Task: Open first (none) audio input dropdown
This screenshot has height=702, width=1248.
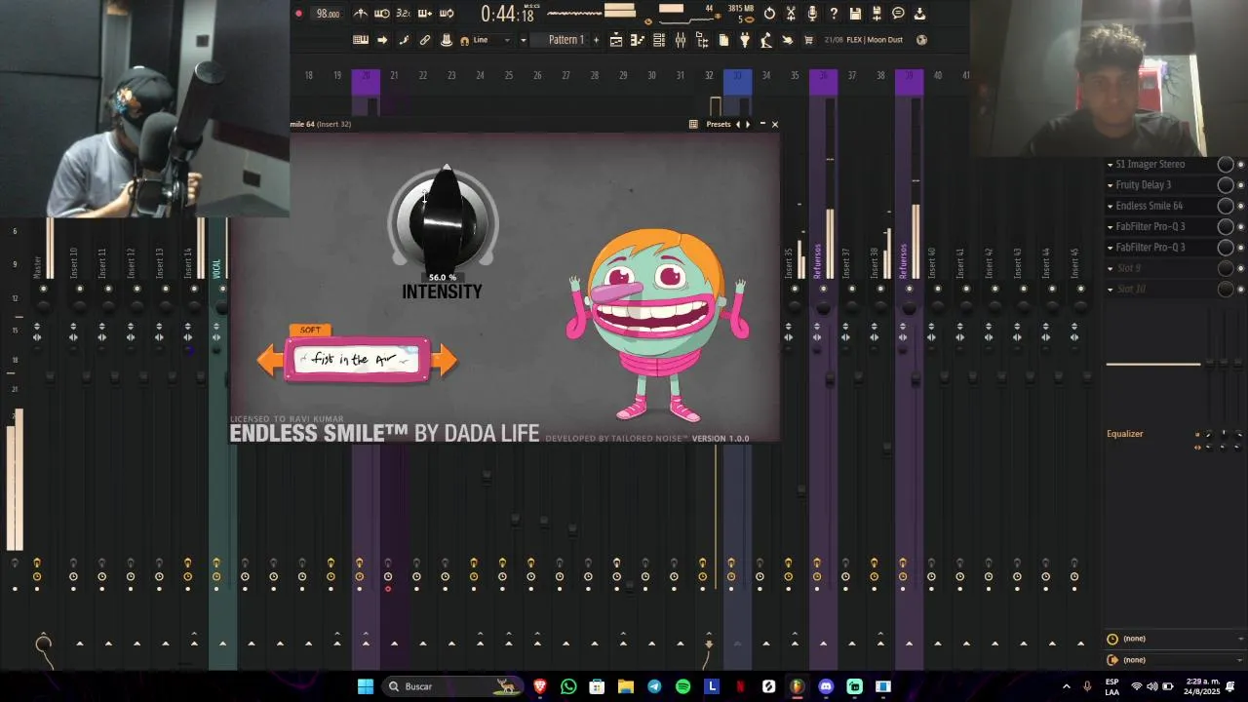Action: (x=1177, y=639)
